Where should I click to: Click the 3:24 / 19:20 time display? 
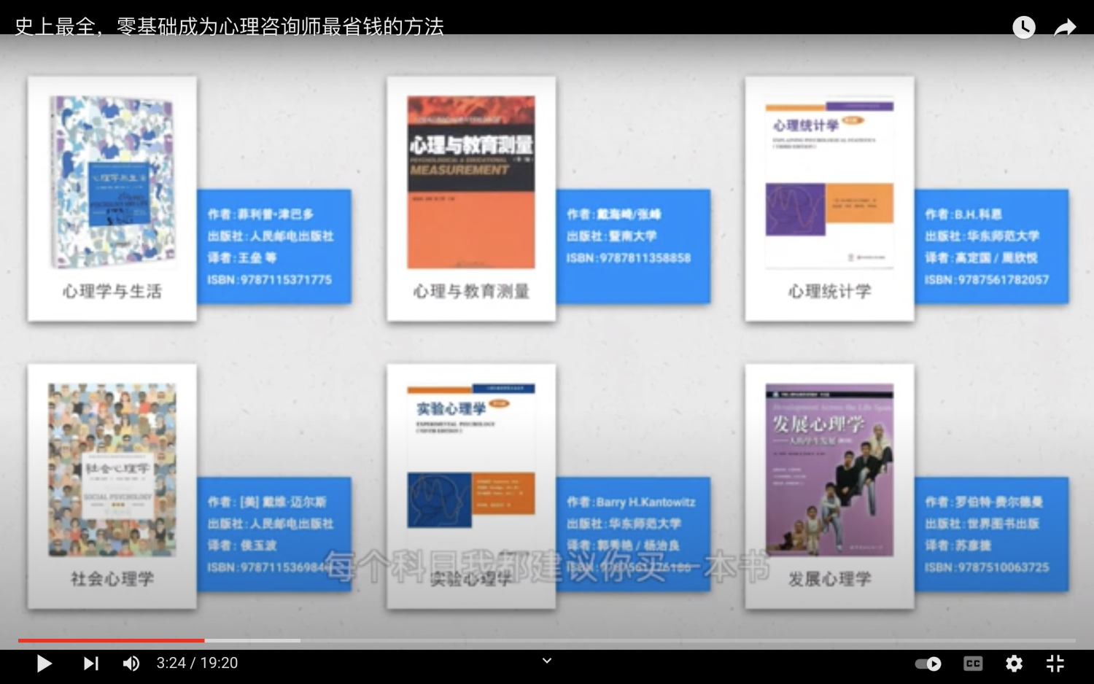pos(197,664)
